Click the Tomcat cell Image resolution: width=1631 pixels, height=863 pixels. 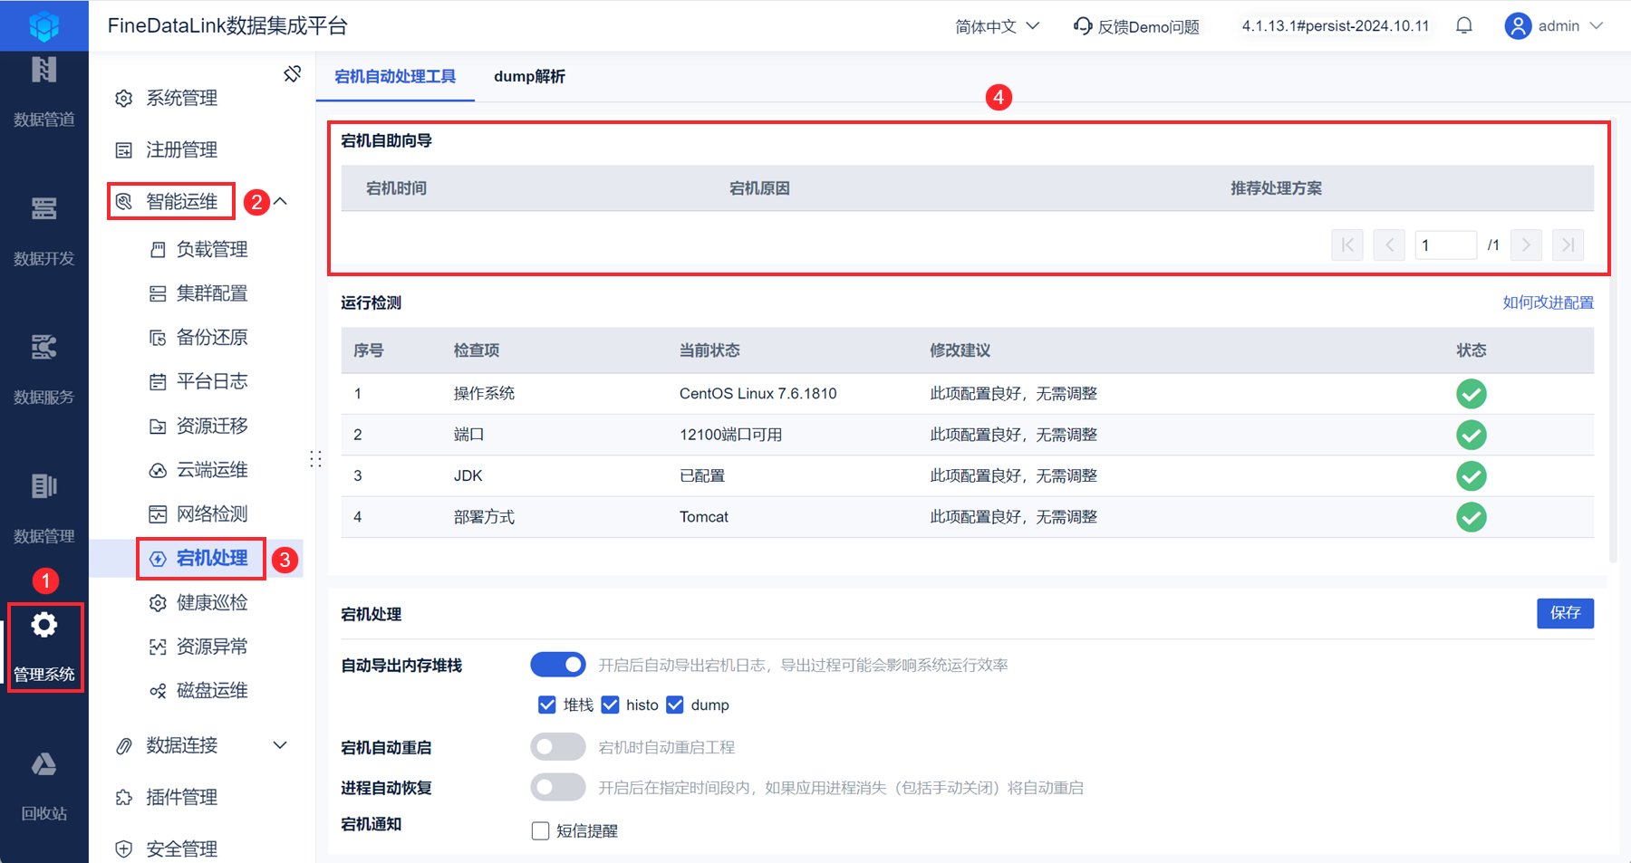click(x=704, y=517)
